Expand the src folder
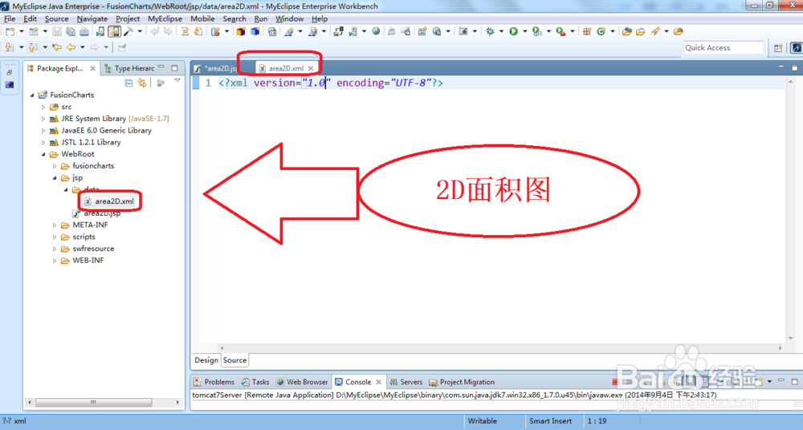The width and height of the screenshot is (803, 430). pos(43,107)
